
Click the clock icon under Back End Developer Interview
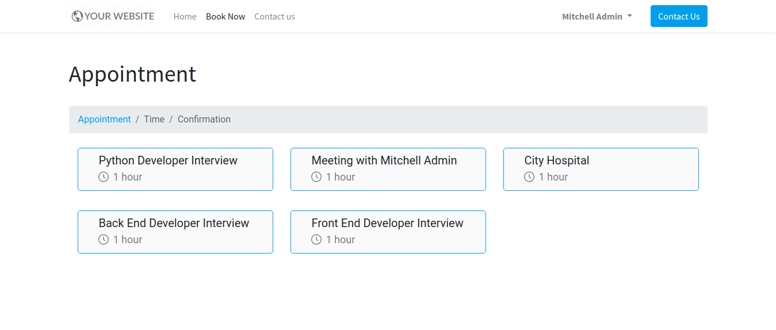tap(104, 240)
